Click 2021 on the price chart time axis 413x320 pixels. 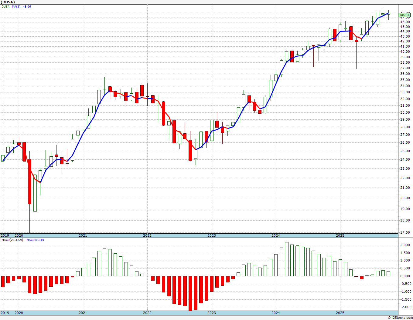click(83, 235)
